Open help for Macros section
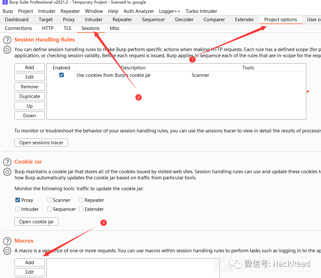 click(7, 241)
